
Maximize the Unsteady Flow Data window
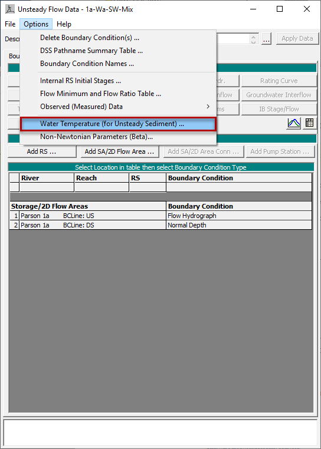coord(280,9)
